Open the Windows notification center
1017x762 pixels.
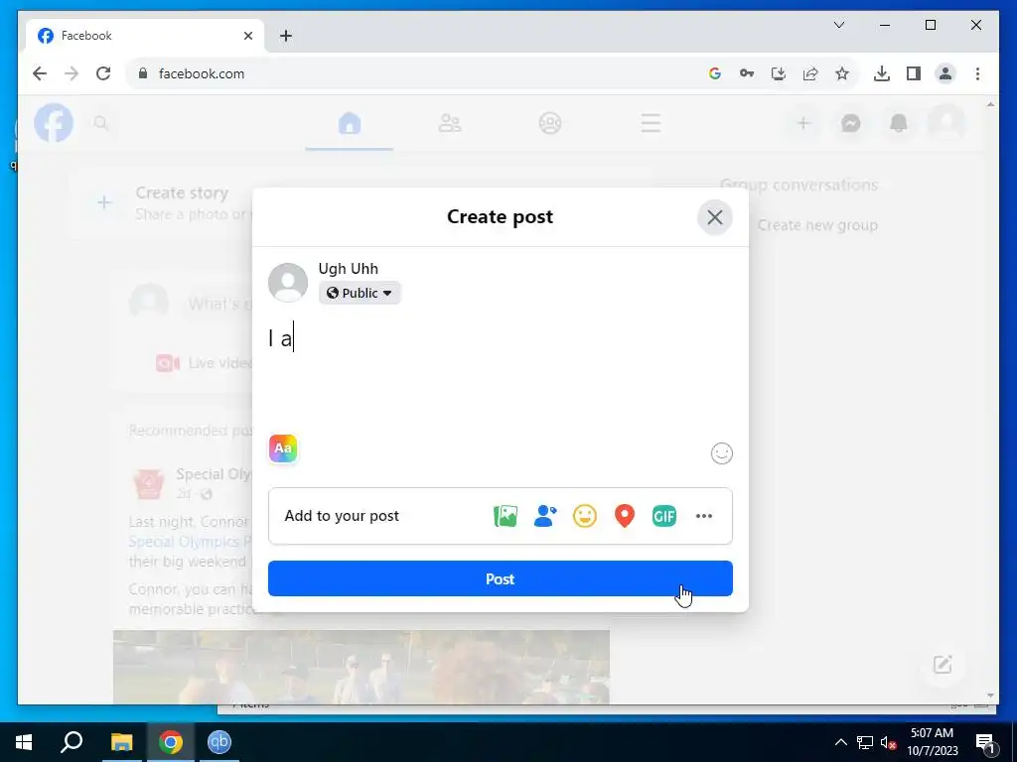tap(985, 742)
